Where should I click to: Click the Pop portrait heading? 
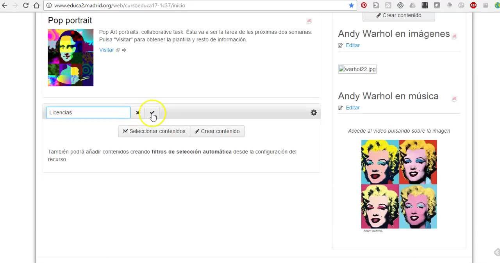70,20
